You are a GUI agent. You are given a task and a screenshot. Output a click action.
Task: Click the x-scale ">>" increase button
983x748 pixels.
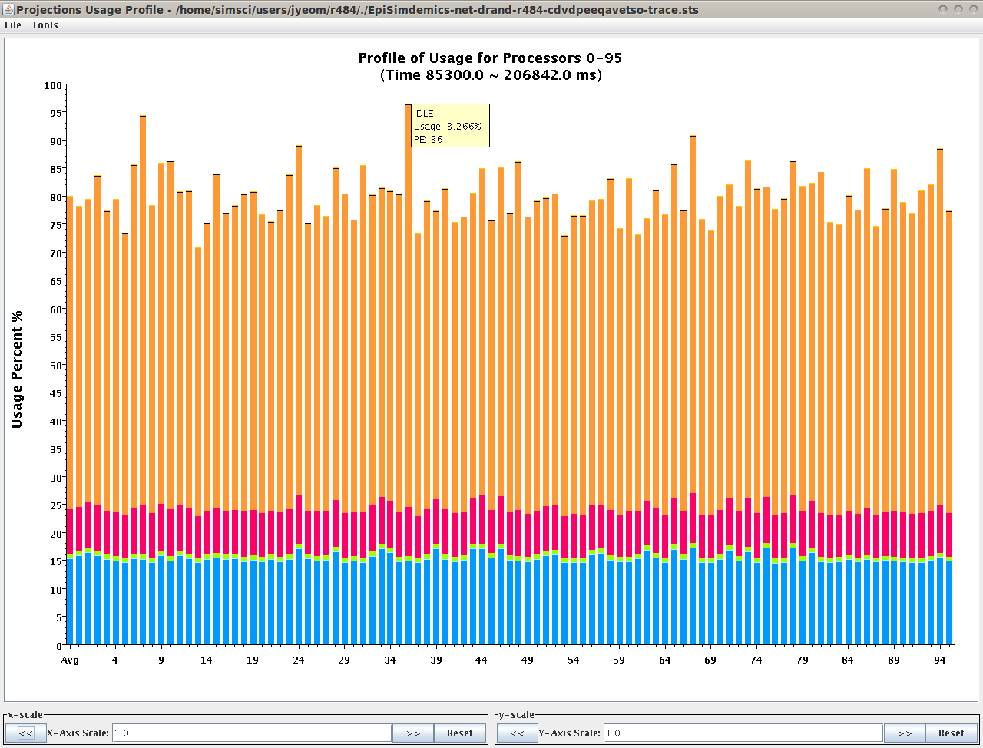pyautogui.click(x=413, y=733)
